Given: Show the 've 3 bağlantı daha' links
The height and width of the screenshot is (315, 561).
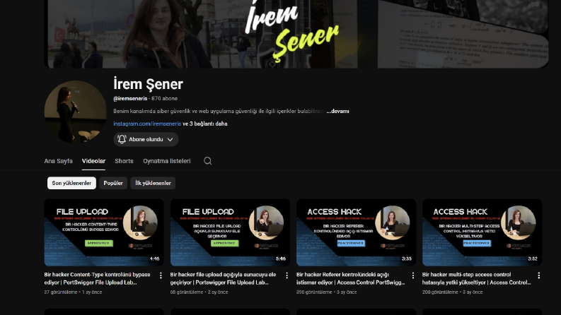Looking at the screenshot, I should (x=205, y=124).
